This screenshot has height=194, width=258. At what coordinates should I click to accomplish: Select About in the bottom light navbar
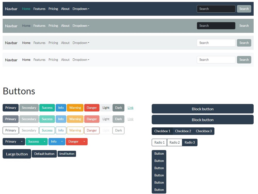(65, 60)
